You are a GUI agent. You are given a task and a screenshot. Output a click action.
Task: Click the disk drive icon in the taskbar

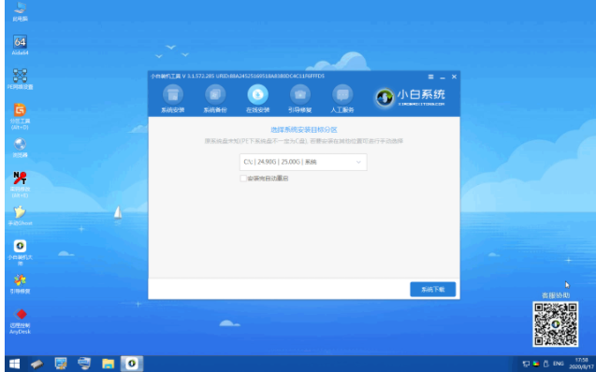tap(37, 364)
